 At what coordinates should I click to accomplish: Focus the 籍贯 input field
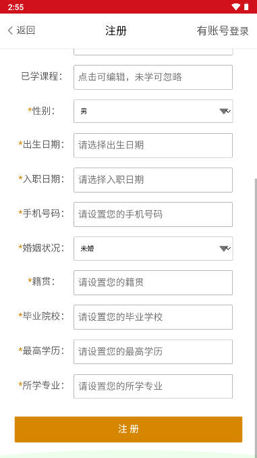tap(153, 283)
